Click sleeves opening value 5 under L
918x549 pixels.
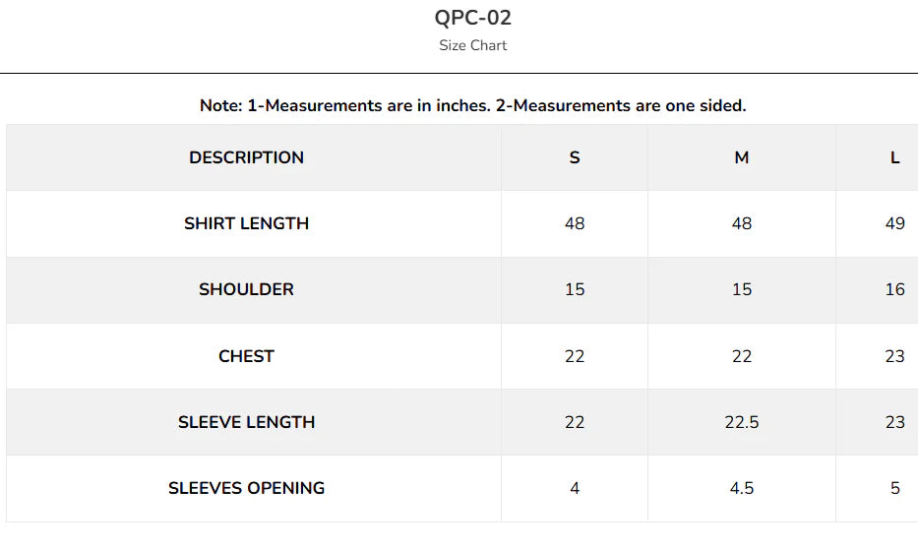(x=894, y=488)
